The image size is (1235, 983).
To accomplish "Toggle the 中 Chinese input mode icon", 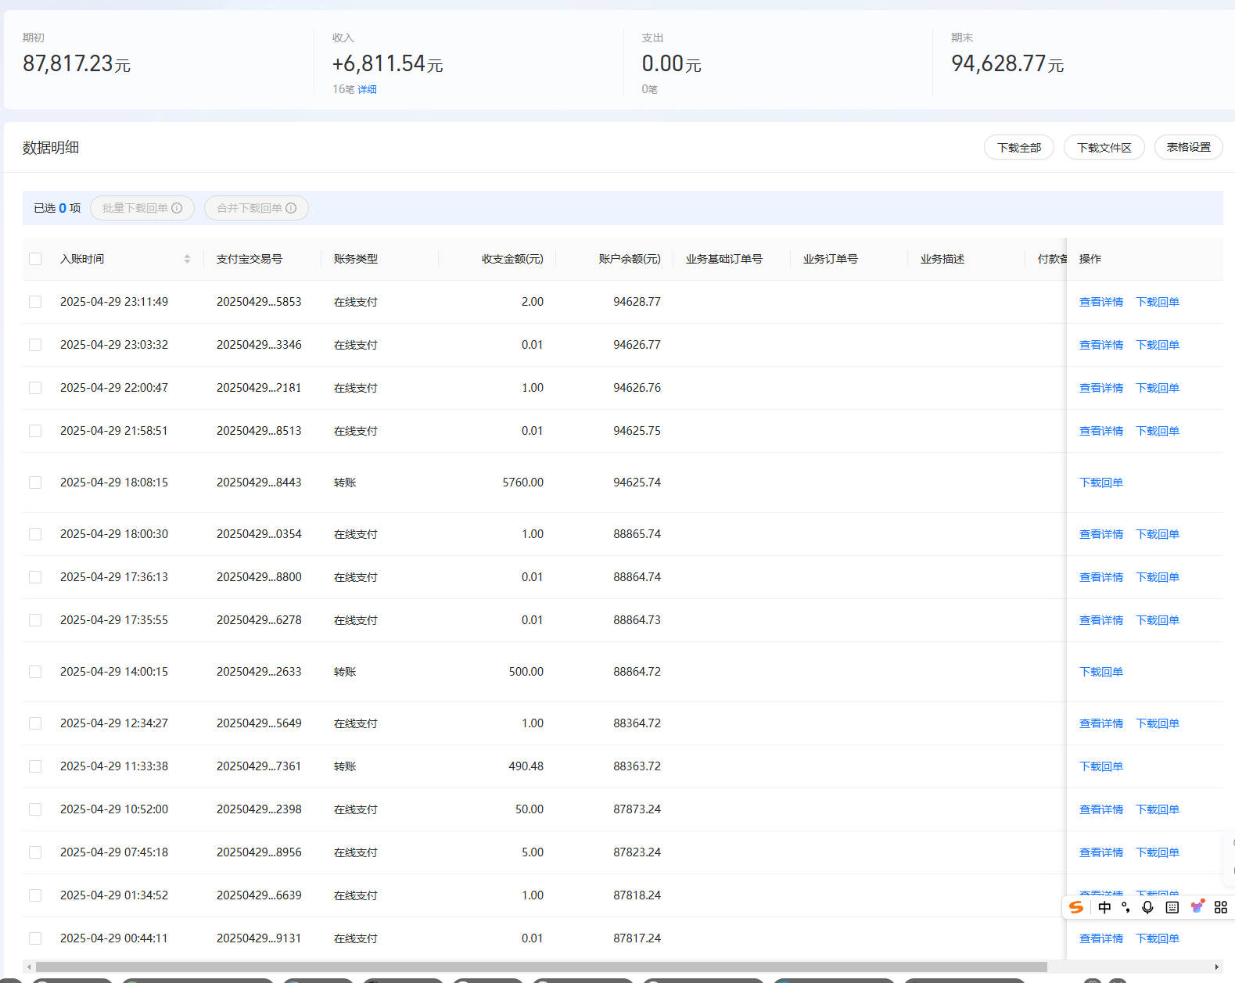I will click(x=1104, y=907).
